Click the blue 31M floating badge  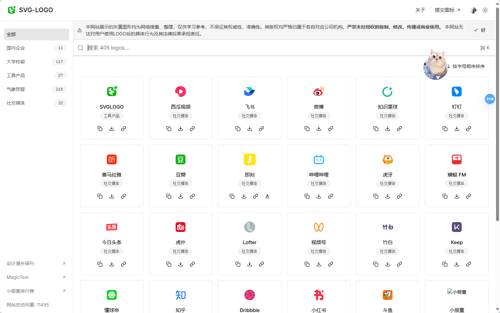pos(490,99)
